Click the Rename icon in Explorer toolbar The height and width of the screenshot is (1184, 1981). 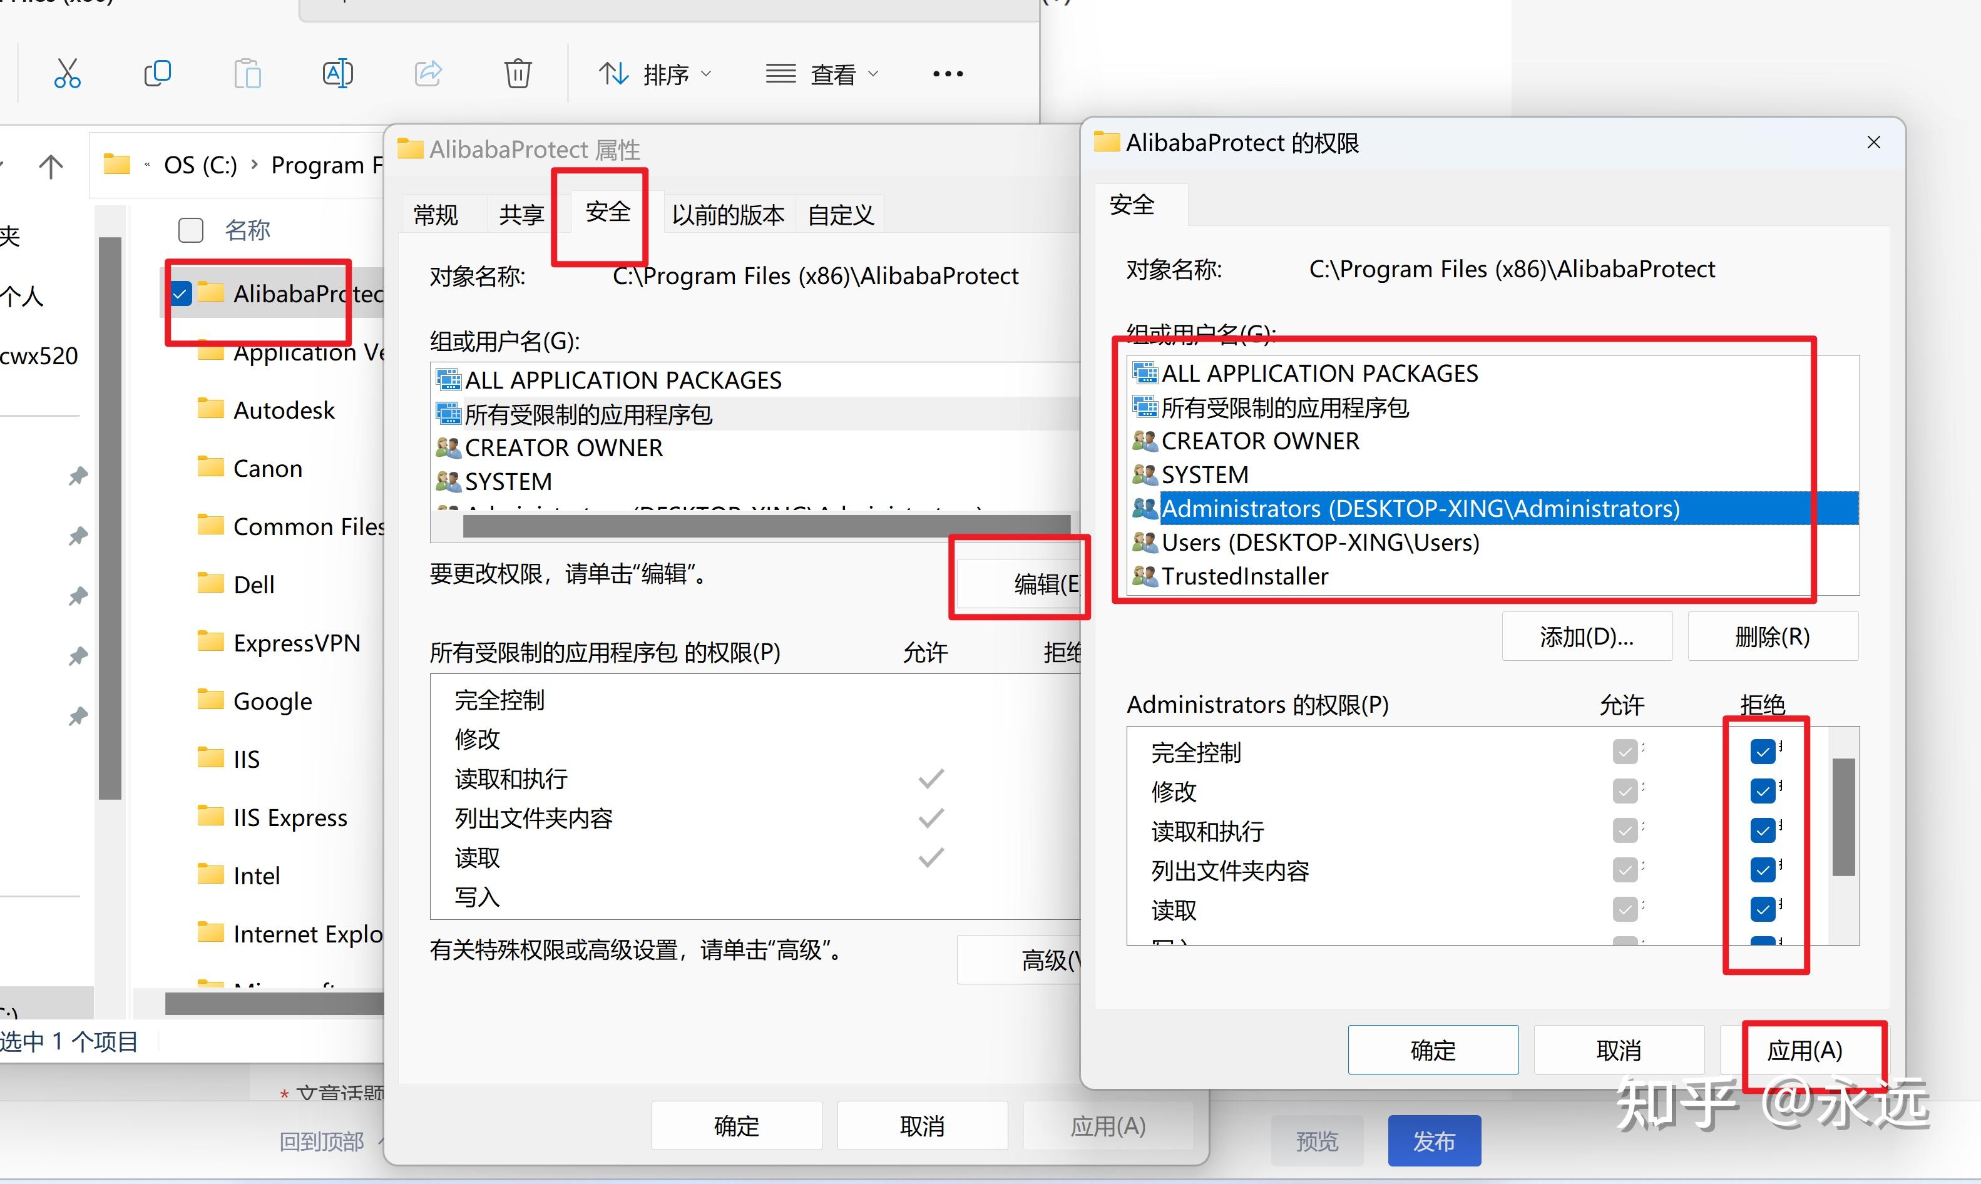point(337,73)
